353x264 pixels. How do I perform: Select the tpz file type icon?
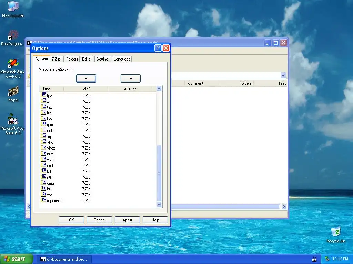(x=43, y=95)
